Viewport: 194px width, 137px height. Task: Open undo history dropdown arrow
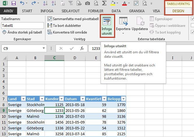point(26,3)
